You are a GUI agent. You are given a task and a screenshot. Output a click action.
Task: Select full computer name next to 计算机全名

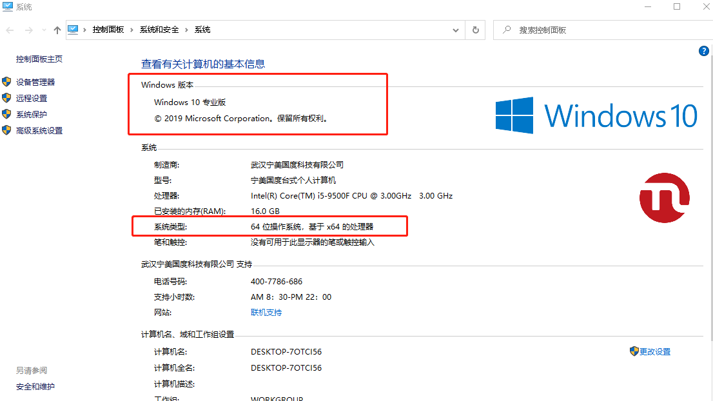click(286, 368)
